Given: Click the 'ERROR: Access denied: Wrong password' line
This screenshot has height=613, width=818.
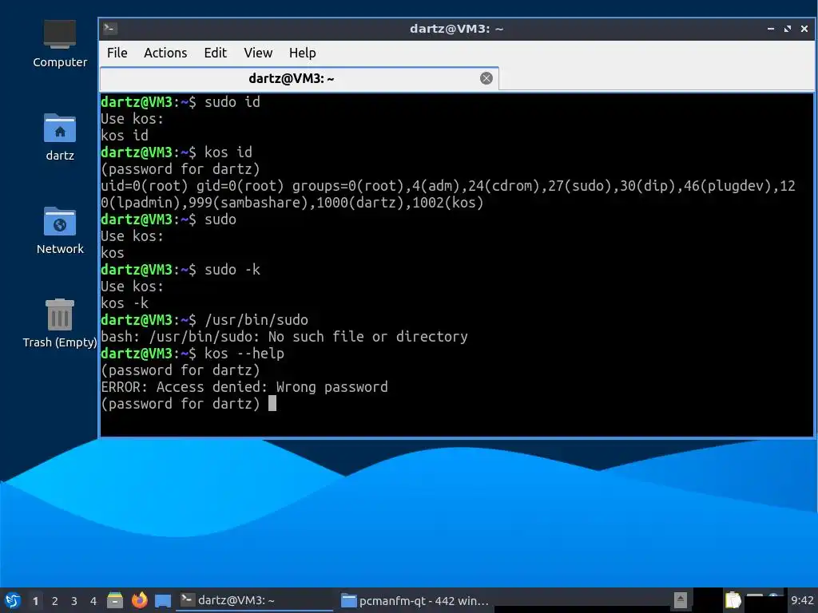Looking at the screenshot, I should [x=244, y=387].
